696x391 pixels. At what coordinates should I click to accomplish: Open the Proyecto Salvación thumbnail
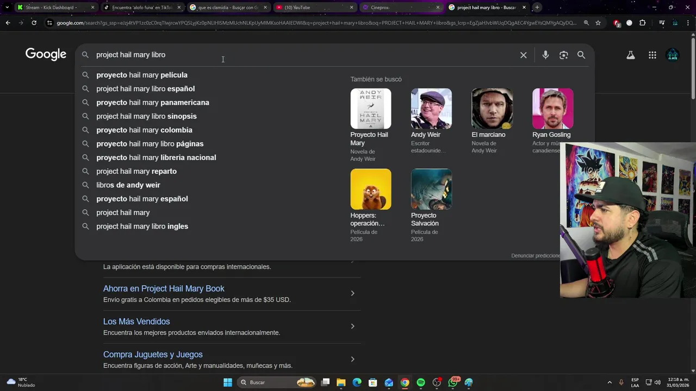pyautogui.click(x=431, y=189)
